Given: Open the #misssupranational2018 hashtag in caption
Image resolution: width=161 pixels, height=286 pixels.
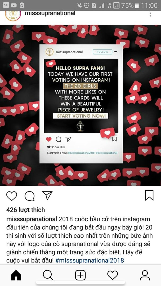Looking at the screenshot, I should (x=90, y=260).
